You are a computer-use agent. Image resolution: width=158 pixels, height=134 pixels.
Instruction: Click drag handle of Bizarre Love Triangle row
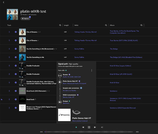pyautogui.click(x=9, y=108)
